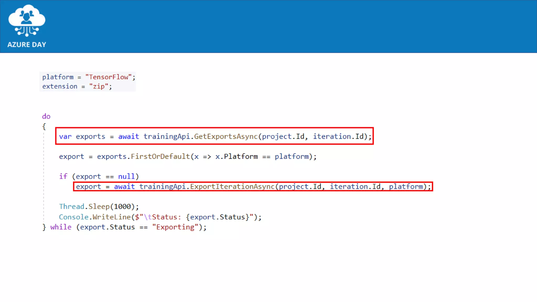Viewport: 537px width, 302px height.
Task: Click the "zip" extension string
Action: (x=99, y=87)
